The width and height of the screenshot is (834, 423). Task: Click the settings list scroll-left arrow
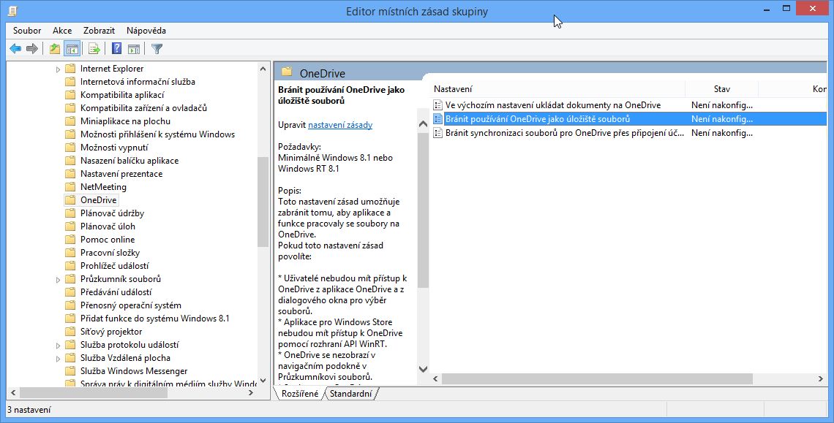tap(435, 379)
